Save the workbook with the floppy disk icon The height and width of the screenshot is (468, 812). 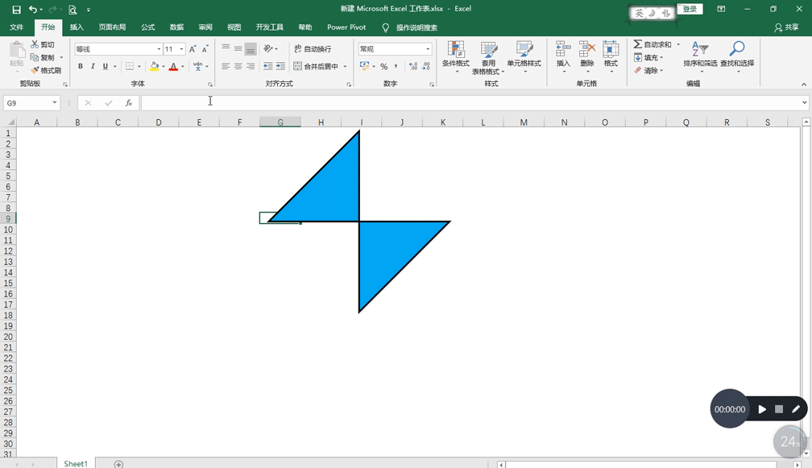click(x=16, y=10)
